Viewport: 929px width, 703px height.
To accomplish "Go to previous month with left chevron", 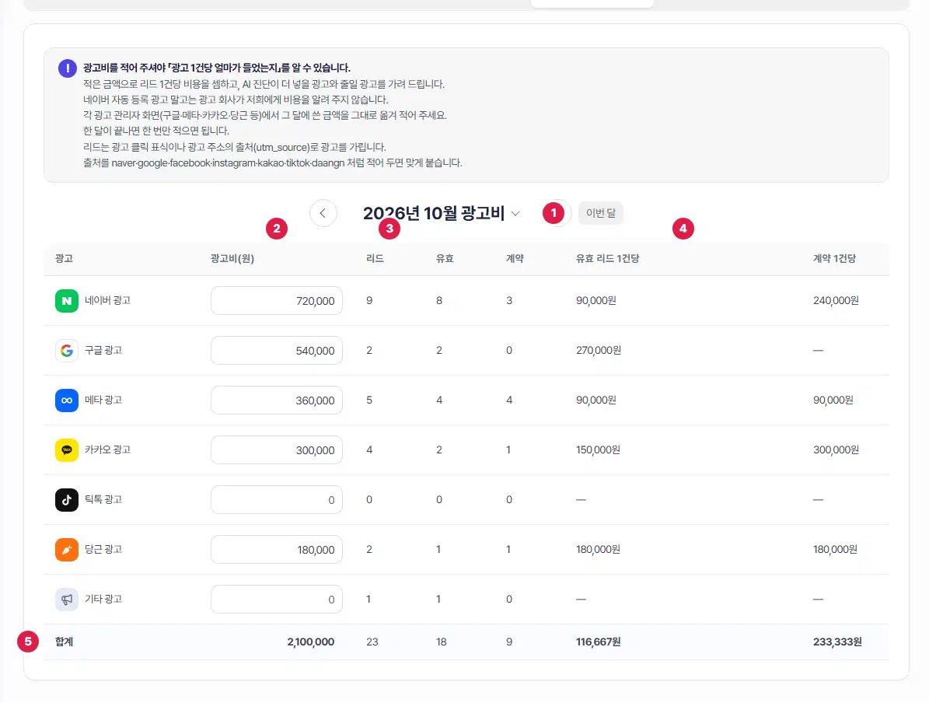I will pyautogui.click(x=323, y=213).
